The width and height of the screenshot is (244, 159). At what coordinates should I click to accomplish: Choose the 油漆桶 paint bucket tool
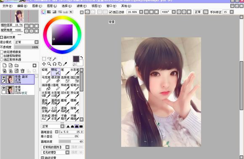point(46,87)
